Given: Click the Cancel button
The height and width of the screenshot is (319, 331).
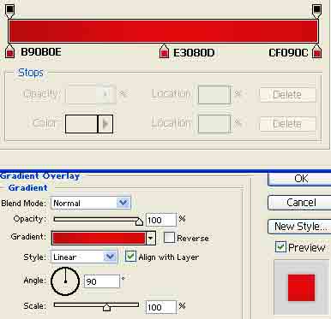Looking at the screenshot, I should pos(300,203).
